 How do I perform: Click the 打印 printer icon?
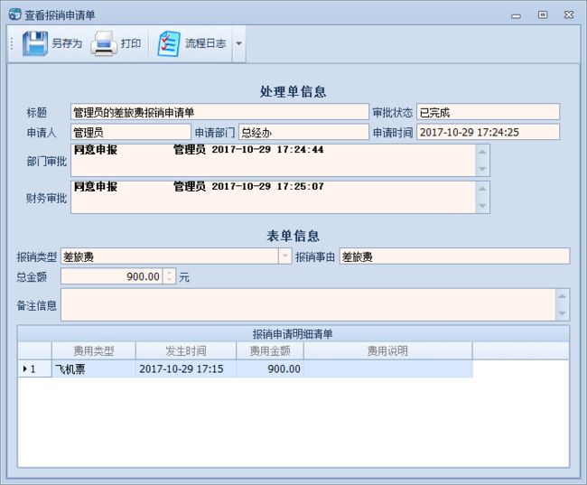(103, 43)
